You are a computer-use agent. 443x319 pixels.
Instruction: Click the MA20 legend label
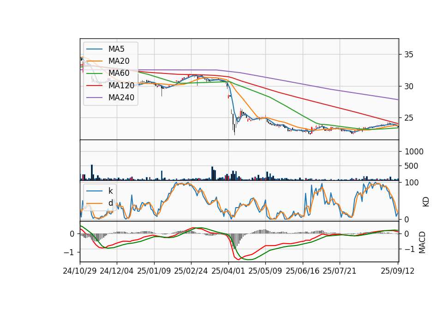click(x=119, y=61)
